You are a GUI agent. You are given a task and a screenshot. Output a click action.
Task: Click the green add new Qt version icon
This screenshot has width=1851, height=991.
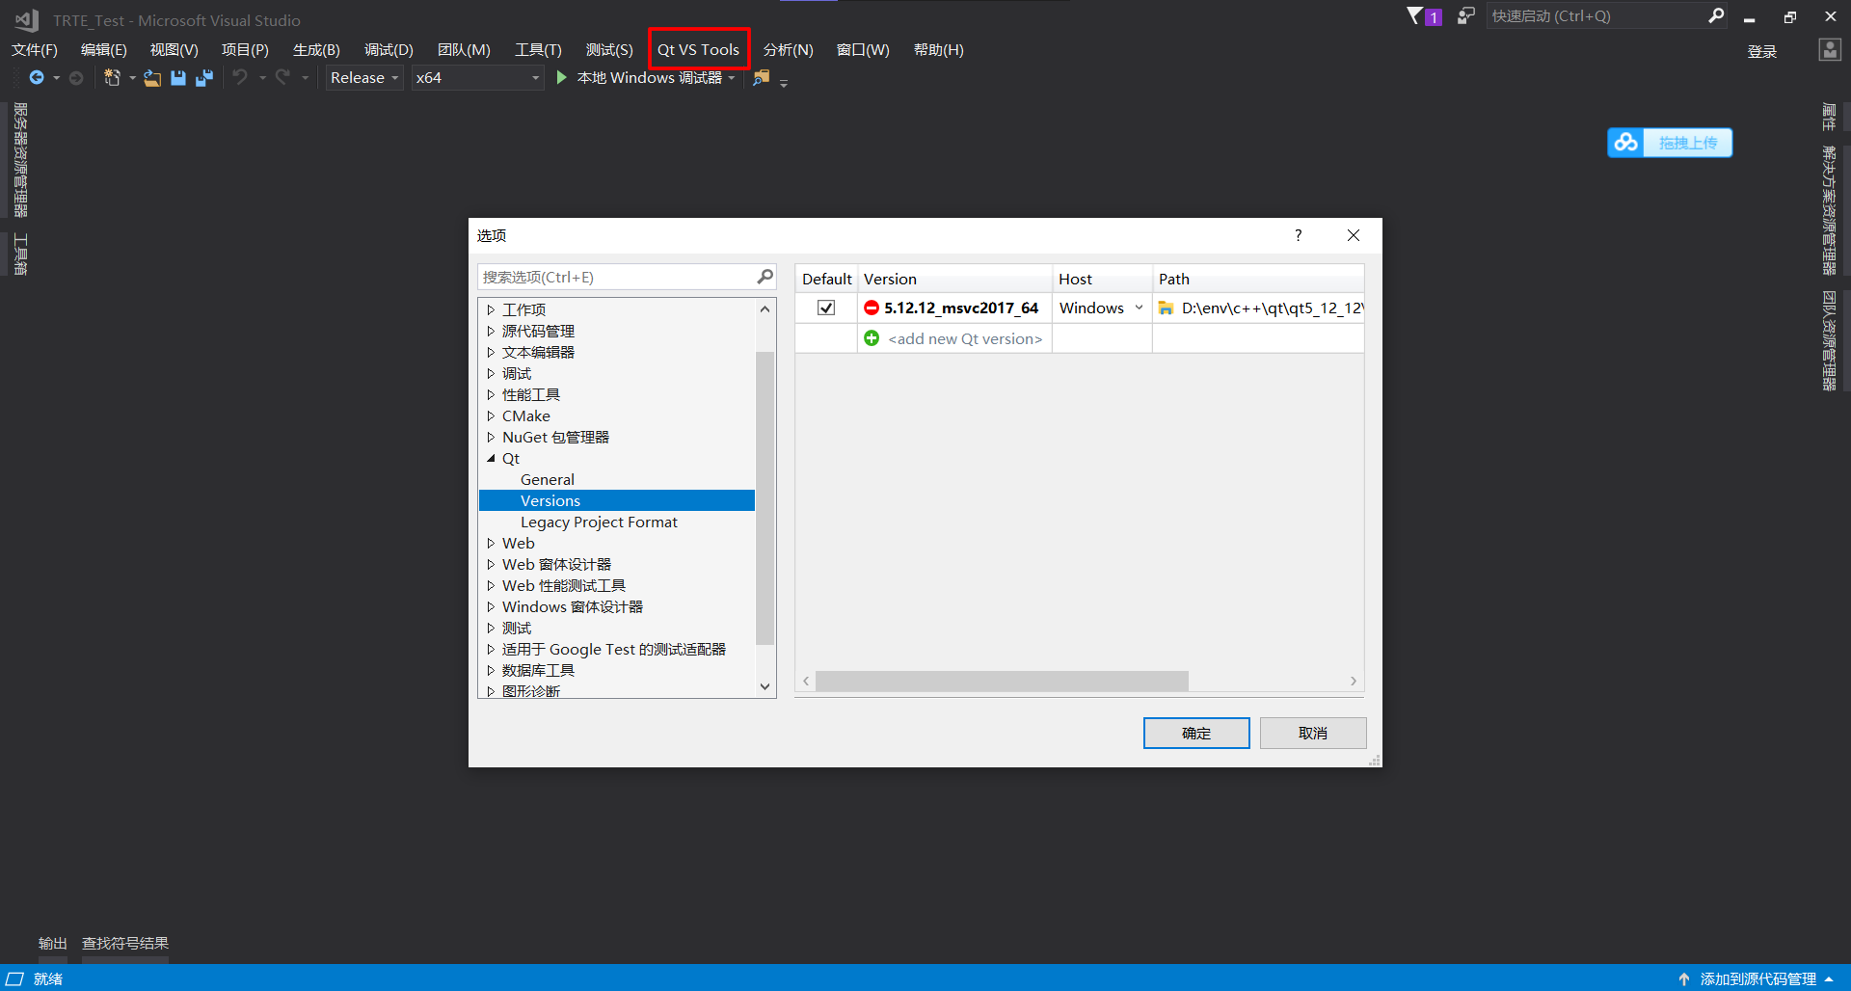[872, 338]
